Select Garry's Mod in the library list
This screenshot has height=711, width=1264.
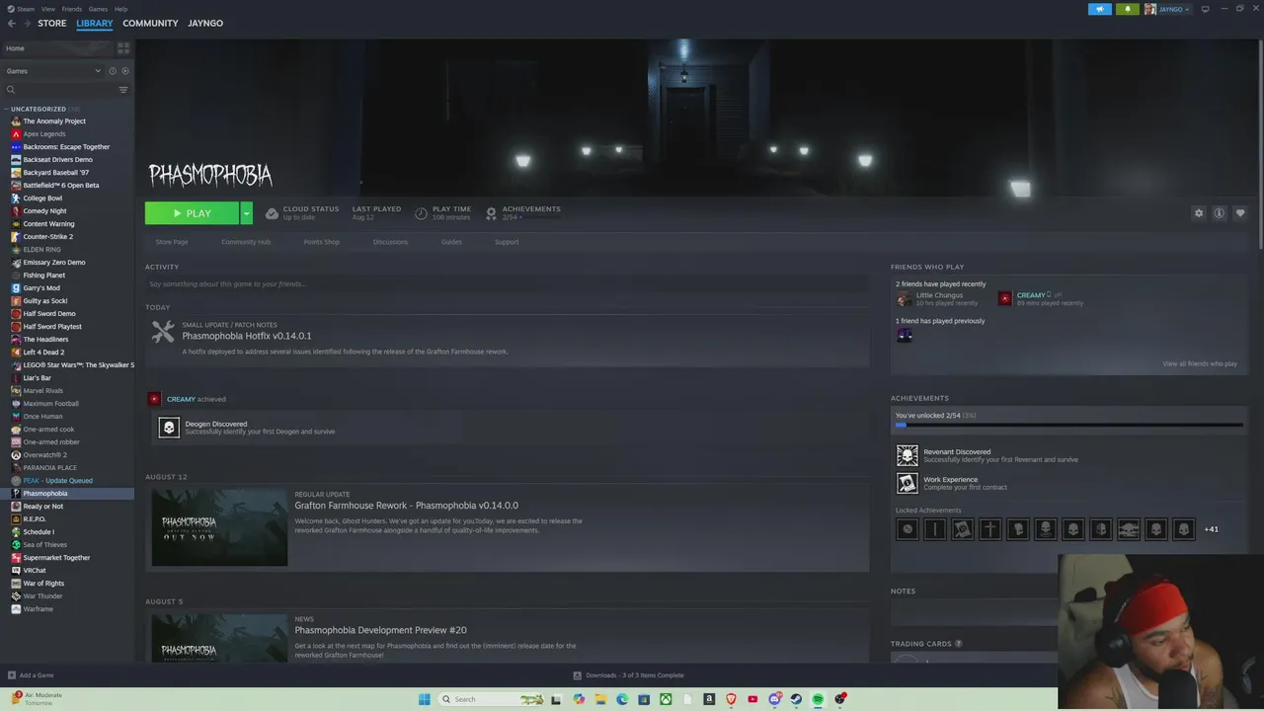tap(41, 288)
